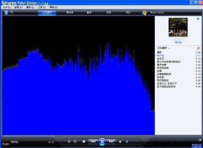Skip to the next track
Viewport: 203px width, 148px height.
[111, 142]
